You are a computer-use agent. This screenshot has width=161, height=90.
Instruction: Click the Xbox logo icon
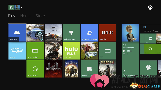pyautogui.click(x=150, y=7)
